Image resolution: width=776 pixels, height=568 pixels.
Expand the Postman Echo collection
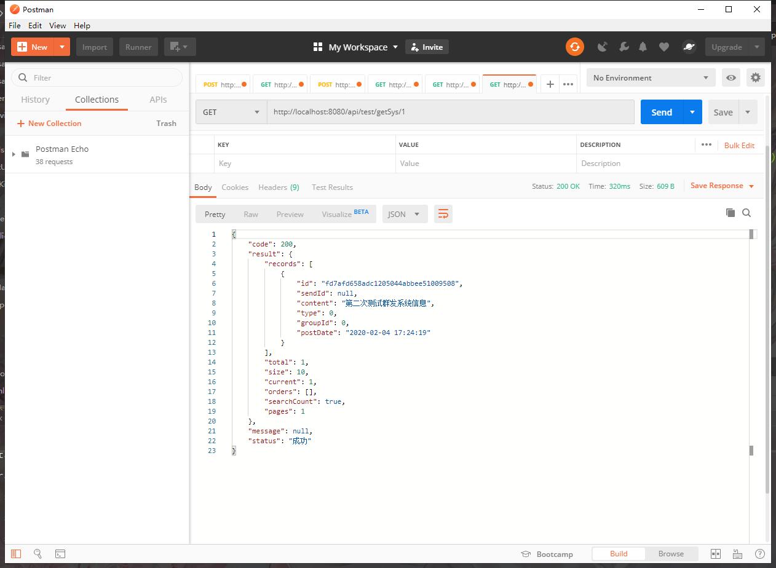14,154
